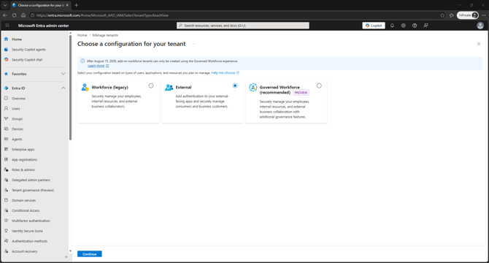This screenshot has height=263, width=489.
Task: Open the Devices sidebar item
Action: [18, 129]
